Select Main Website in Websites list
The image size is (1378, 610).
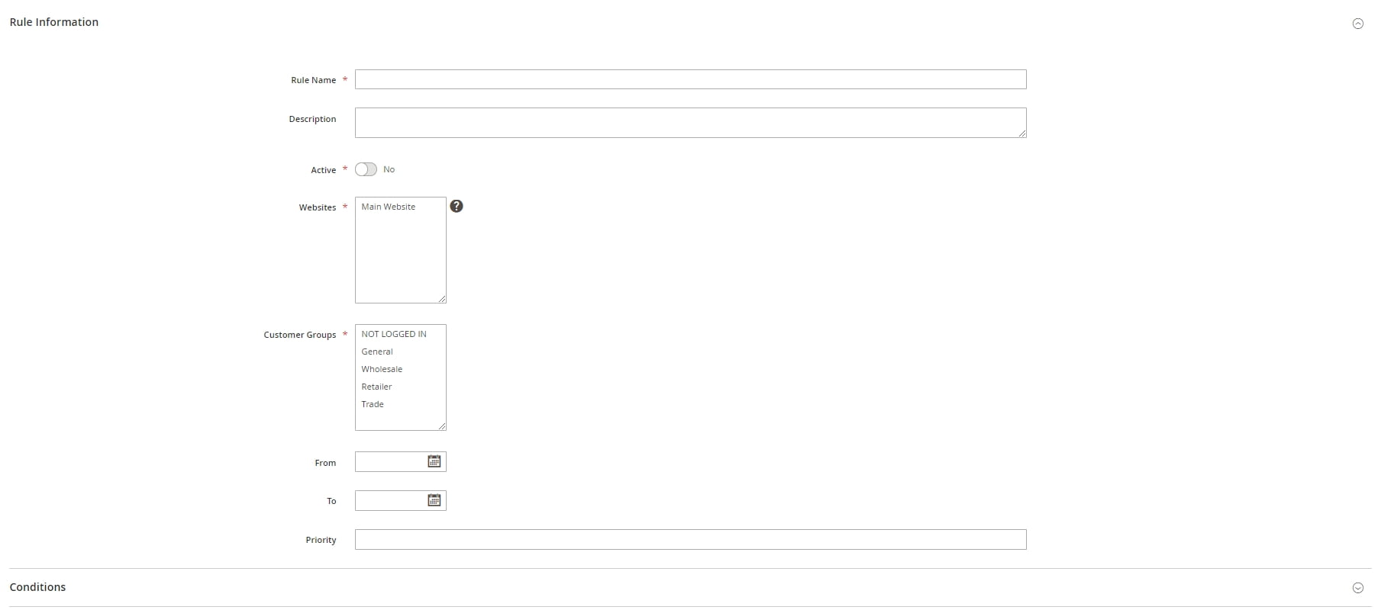[x=389, y=207]
